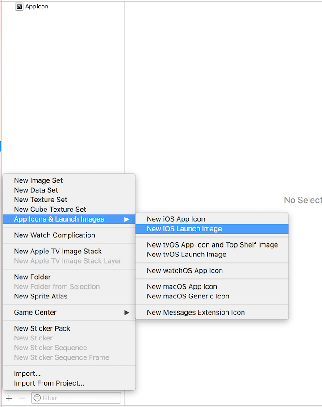Click the plus add asset button
Viewport: 322px width, 407px height.
coord(9,398)
